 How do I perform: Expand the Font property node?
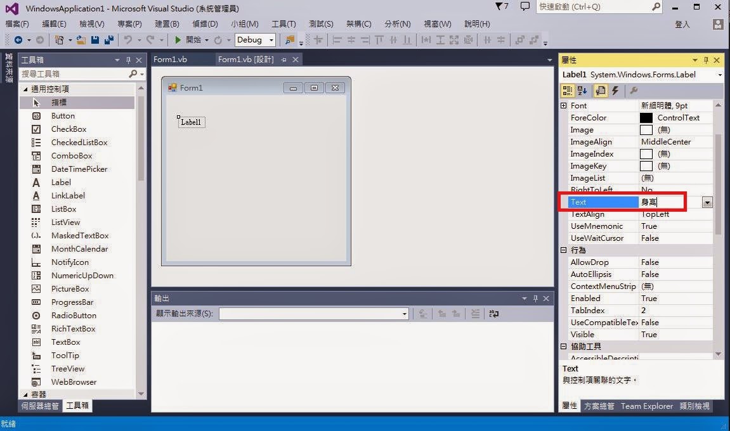(x=563, y=106)
